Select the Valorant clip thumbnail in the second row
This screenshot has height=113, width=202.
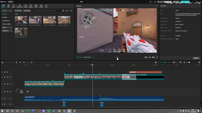click(21, 32)
